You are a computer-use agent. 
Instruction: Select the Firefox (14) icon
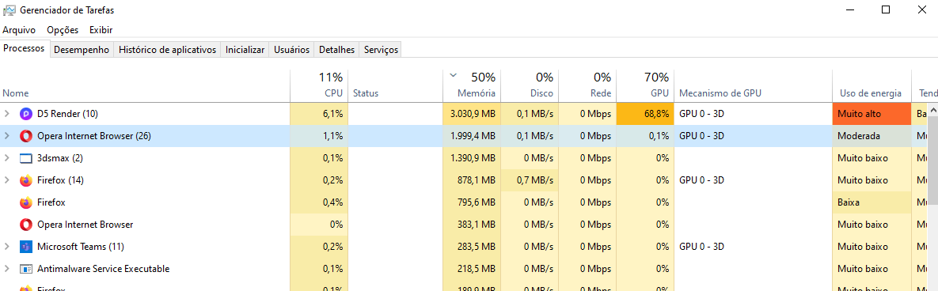tap(25, 180)
